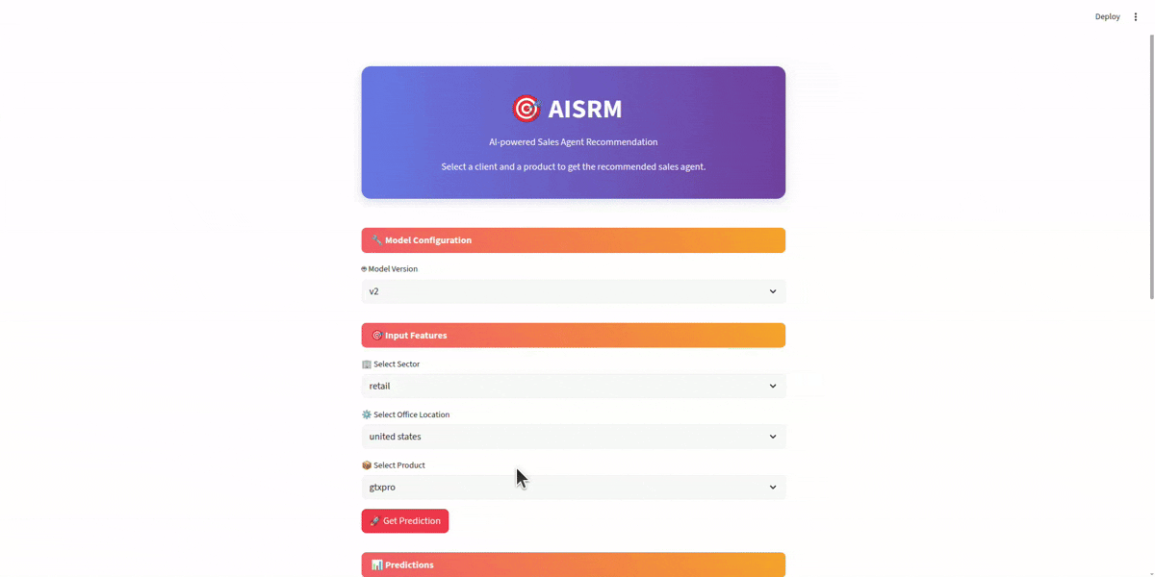The image size is (1155, 577).
Task: Click the bar chart icon on Predictions header
Action: pyautogui.click(x=375, y=564)
